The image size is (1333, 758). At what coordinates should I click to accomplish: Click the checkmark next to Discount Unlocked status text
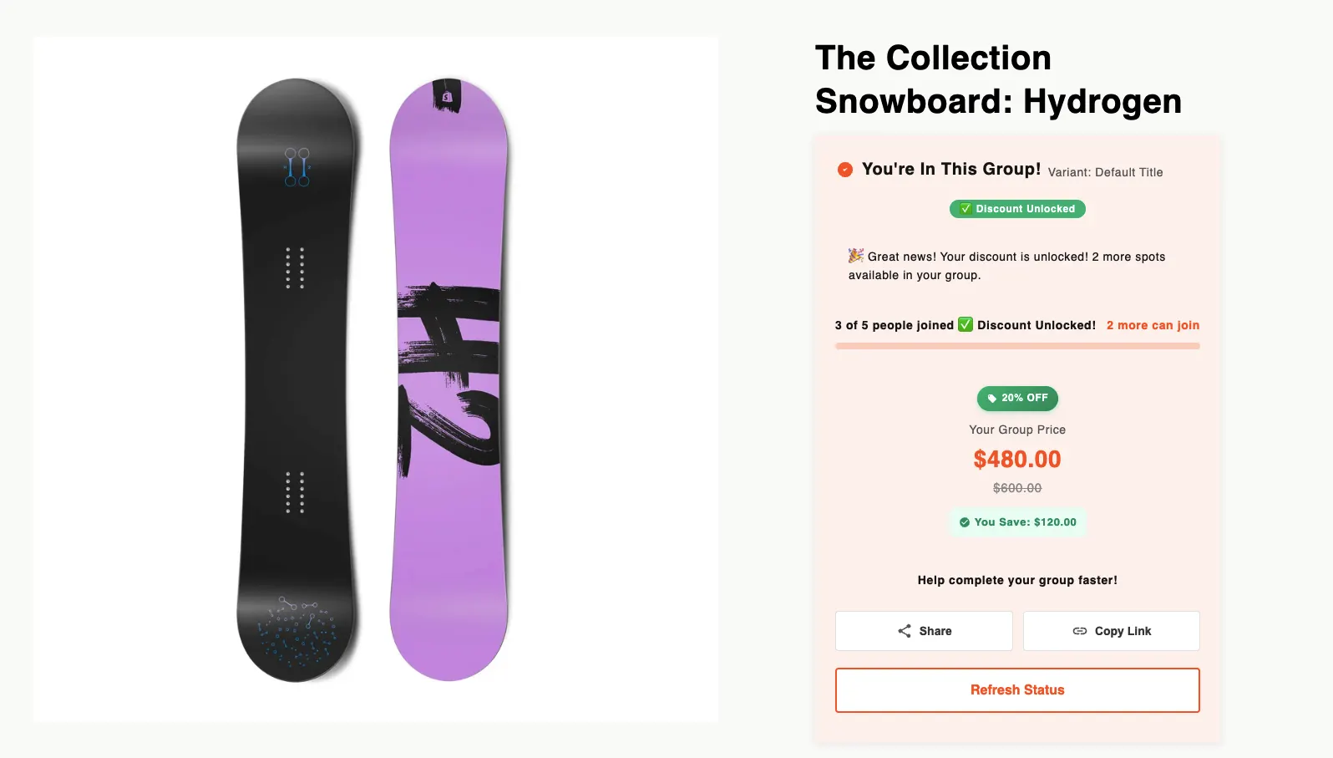[x=966, y=324]
